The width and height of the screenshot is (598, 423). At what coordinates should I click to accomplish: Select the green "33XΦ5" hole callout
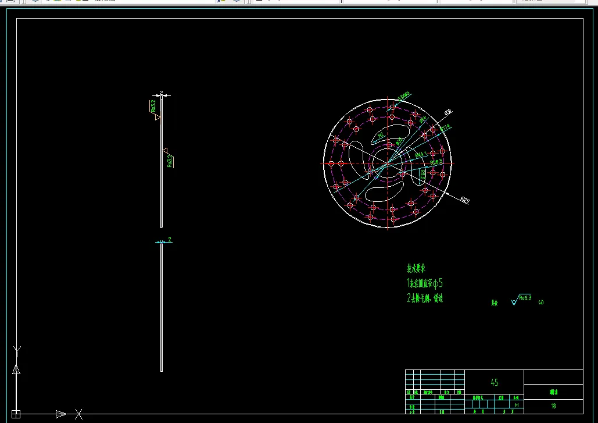(403, 95)
